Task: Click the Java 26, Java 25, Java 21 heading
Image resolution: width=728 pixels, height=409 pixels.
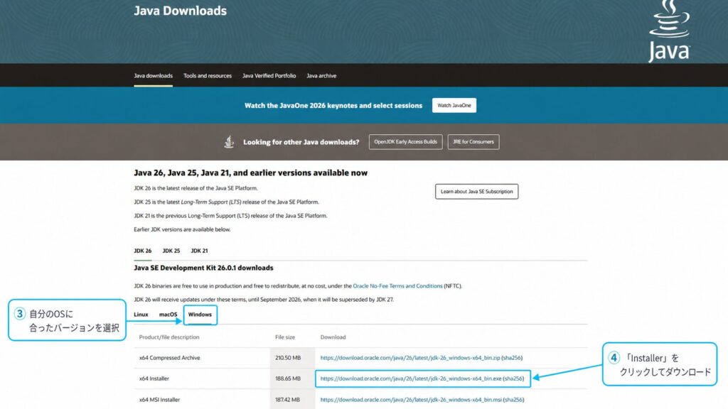Action: [x=251, y=173]
